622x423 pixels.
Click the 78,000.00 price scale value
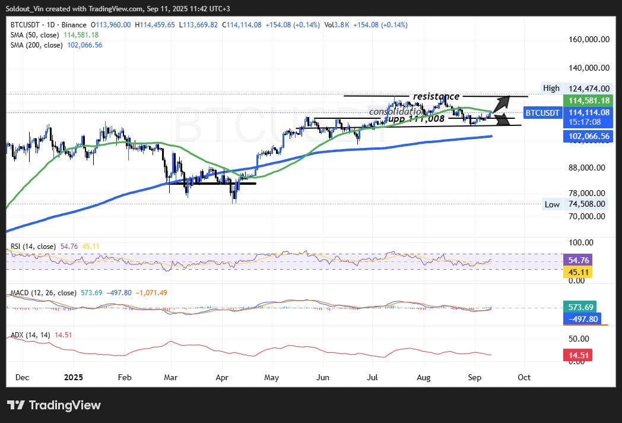click(587, 194)
